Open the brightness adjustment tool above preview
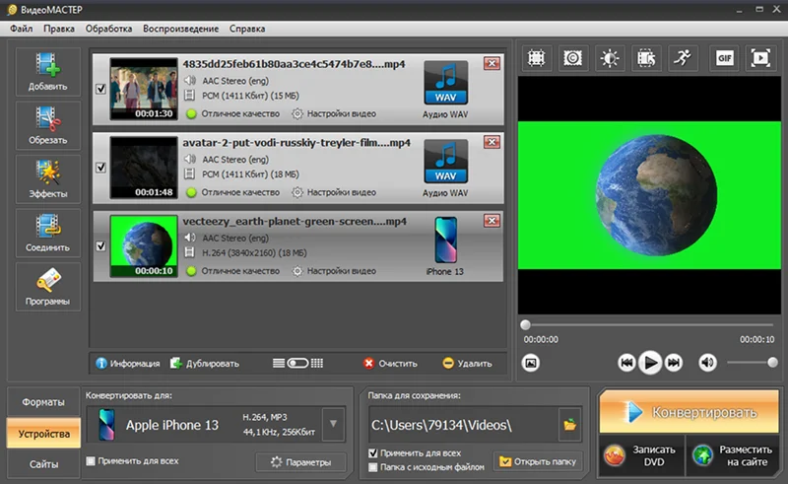This screenshot has width=788, height=484. pyautogui.click(x=610, y=58)
